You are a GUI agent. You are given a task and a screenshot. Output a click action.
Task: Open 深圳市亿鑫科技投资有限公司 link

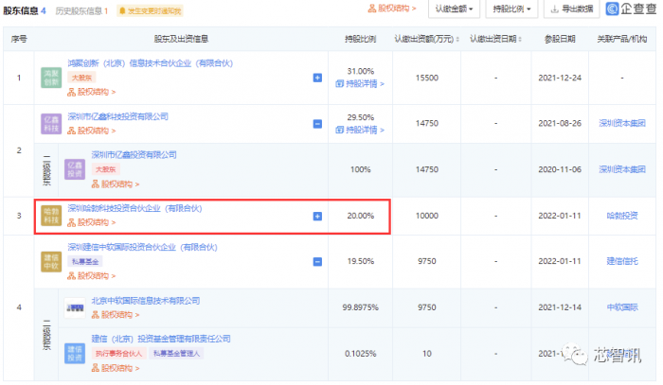click(x=117, y=116)
